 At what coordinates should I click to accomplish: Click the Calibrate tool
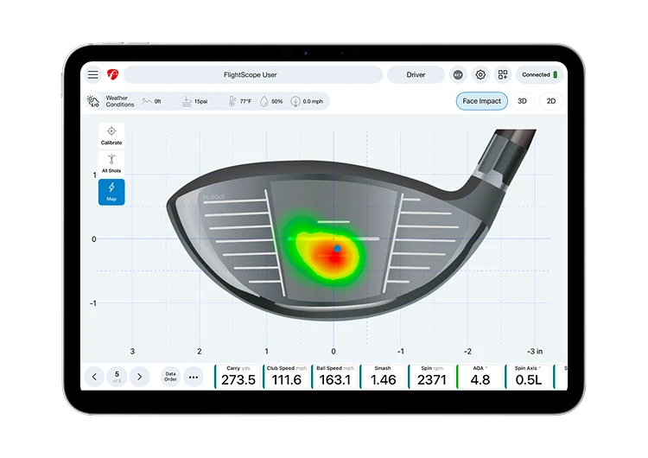111,136
